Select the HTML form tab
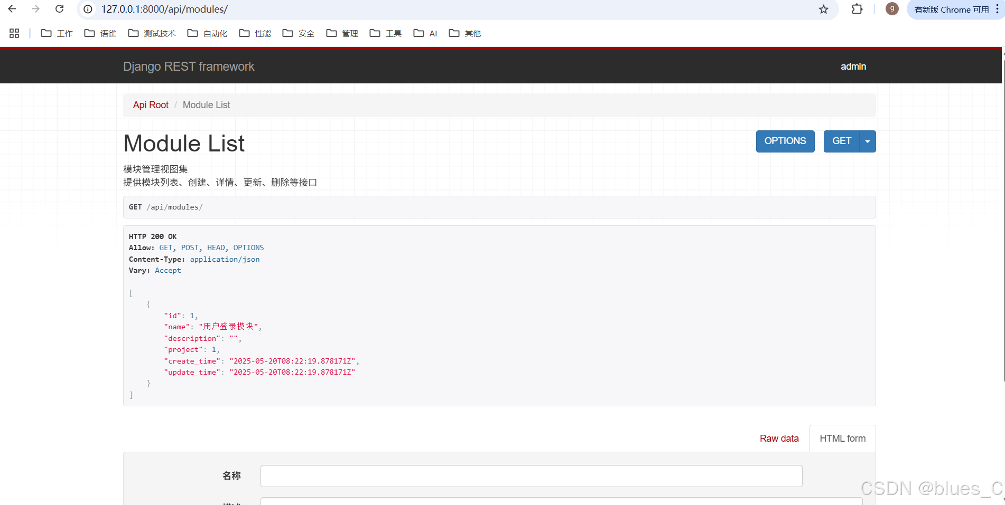Image resolution: width=1005 pixels, height=505 pixels. coord(842,439)
